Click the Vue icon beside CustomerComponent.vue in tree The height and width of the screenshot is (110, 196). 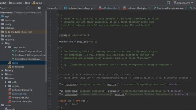pos(13,51)
